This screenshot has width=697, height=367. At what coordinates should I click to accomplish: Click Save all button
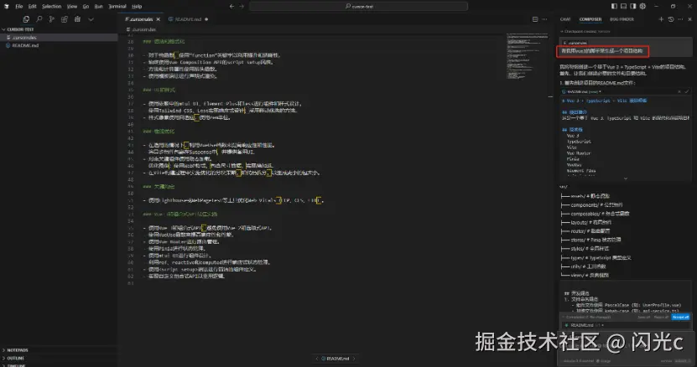click(x=644, y=318)
